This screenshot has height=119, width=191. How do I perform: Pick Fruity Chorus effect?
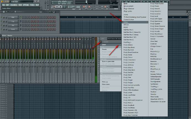pos(135,57)
